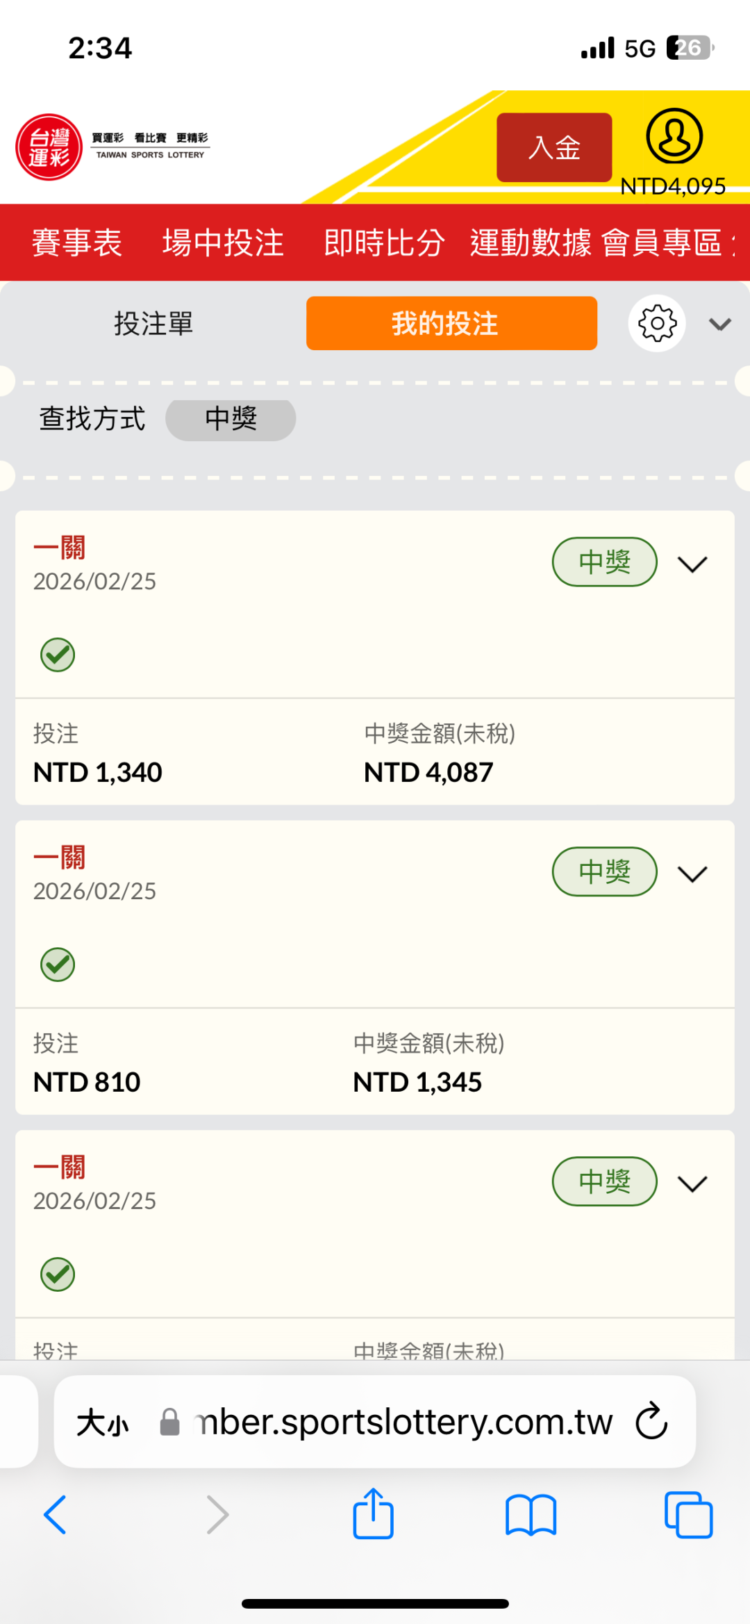Expand the NTD 810 bet details
750x1624 pixels.
pyautogui.click(x=692, y=873)
